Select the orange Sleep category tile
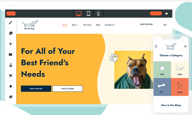The width and height of the screenshot is (192, 115). coord(180,87)
